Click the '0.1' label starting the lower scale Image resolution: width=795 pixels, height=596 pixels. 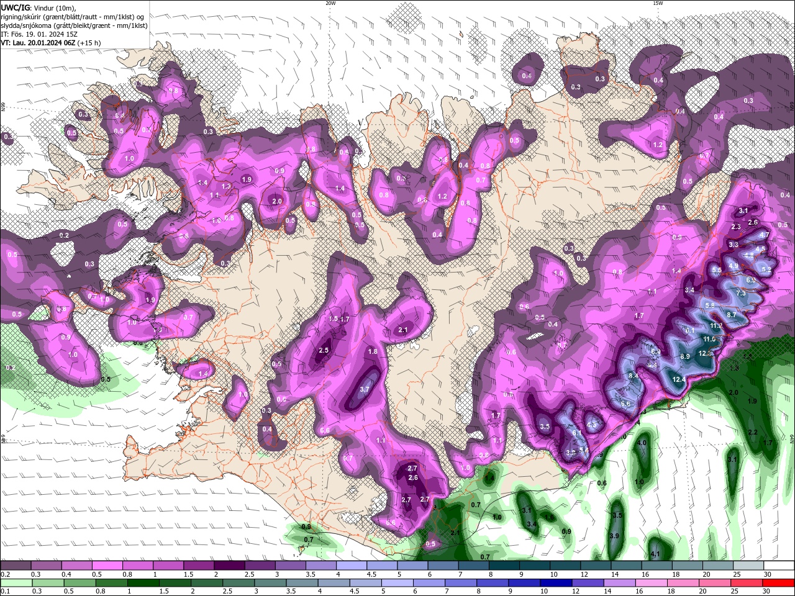pyautogui.click(x=6, y=592)
